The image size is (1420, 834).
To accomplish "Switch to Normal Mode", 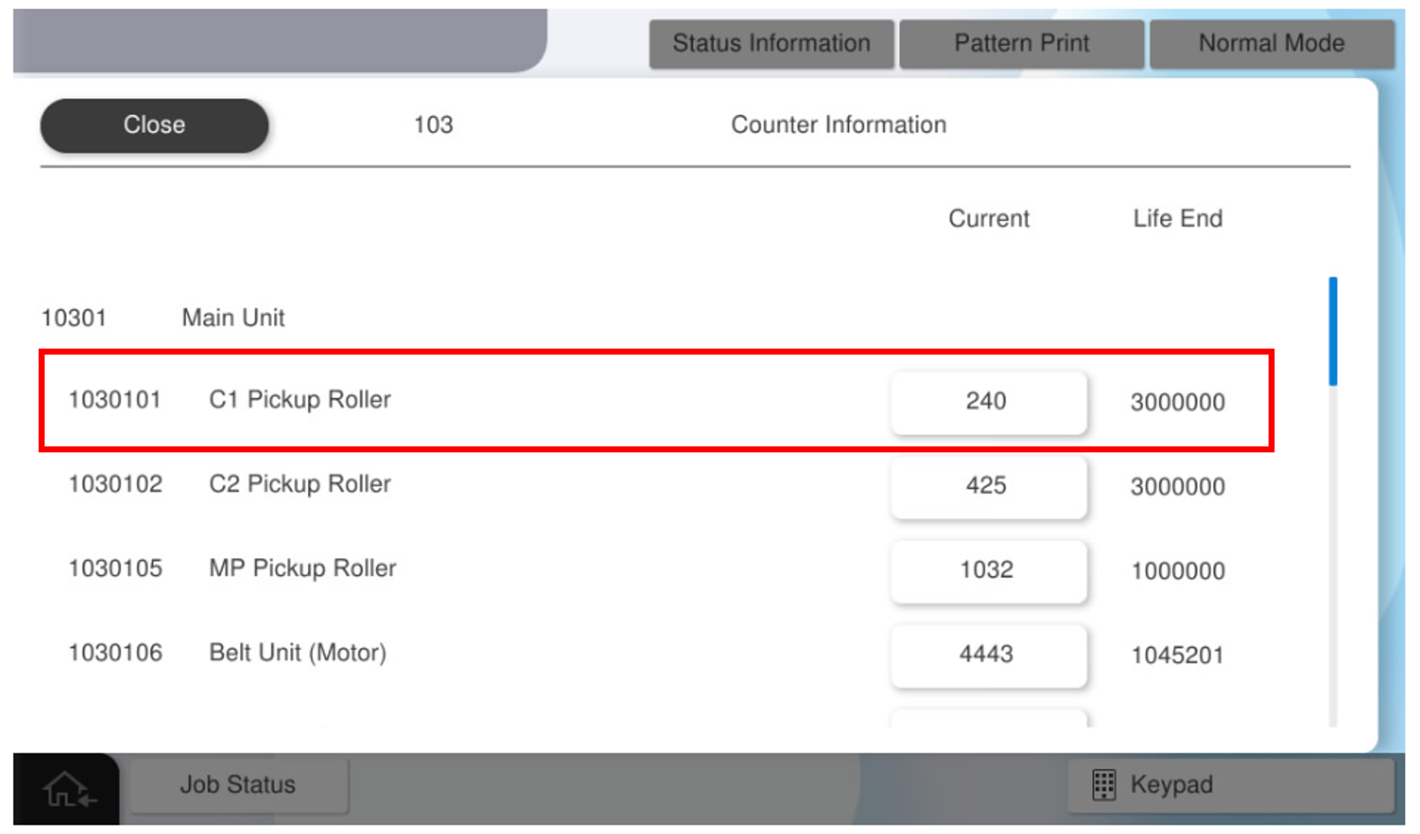I will click(1271, 43).
